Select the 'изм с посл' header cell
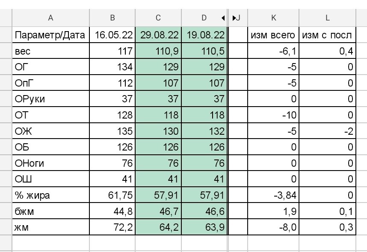Screen dimensions: 367x252 (x=328, y=35)
